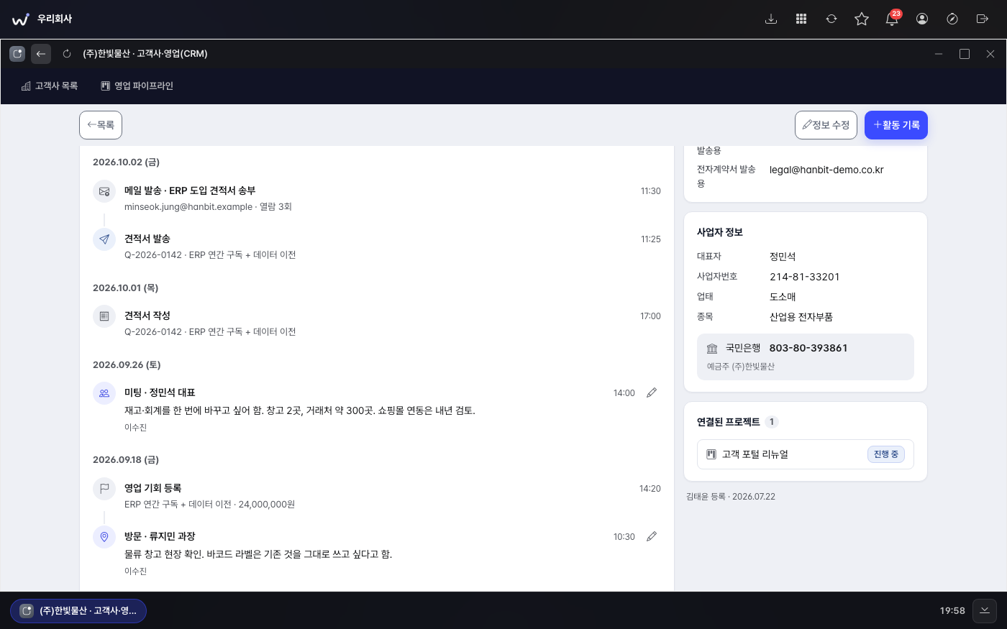Click the logout icon in top bar
Image resolution: width=1007 pixels, height=629 pixels.
tap(983, 19)
